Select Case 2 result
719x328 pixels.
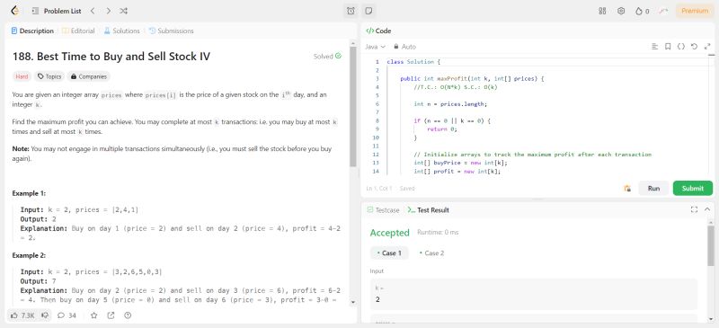click(431, 253)
